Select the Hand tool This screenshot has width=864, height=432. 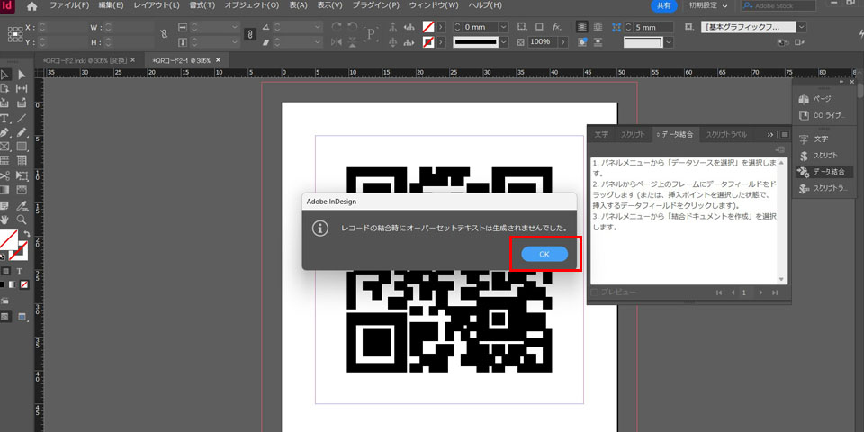click(x=5, y=219)
